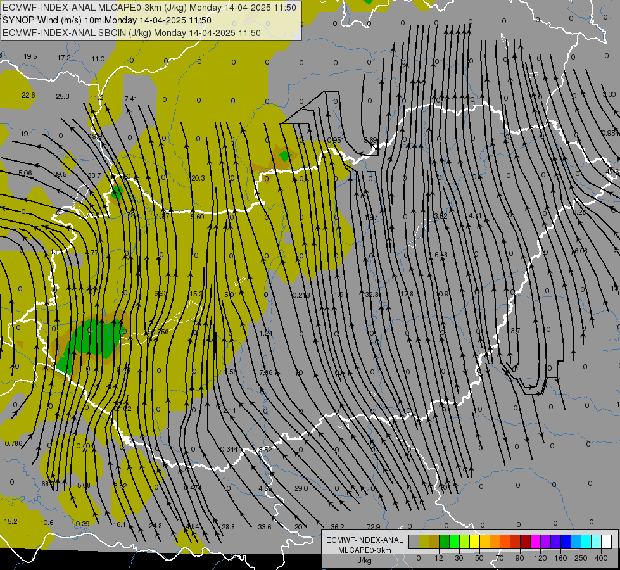This screenshot has width=620, height=570.
Task: Click the '30' tick label on legend
Action: (459, 558)
